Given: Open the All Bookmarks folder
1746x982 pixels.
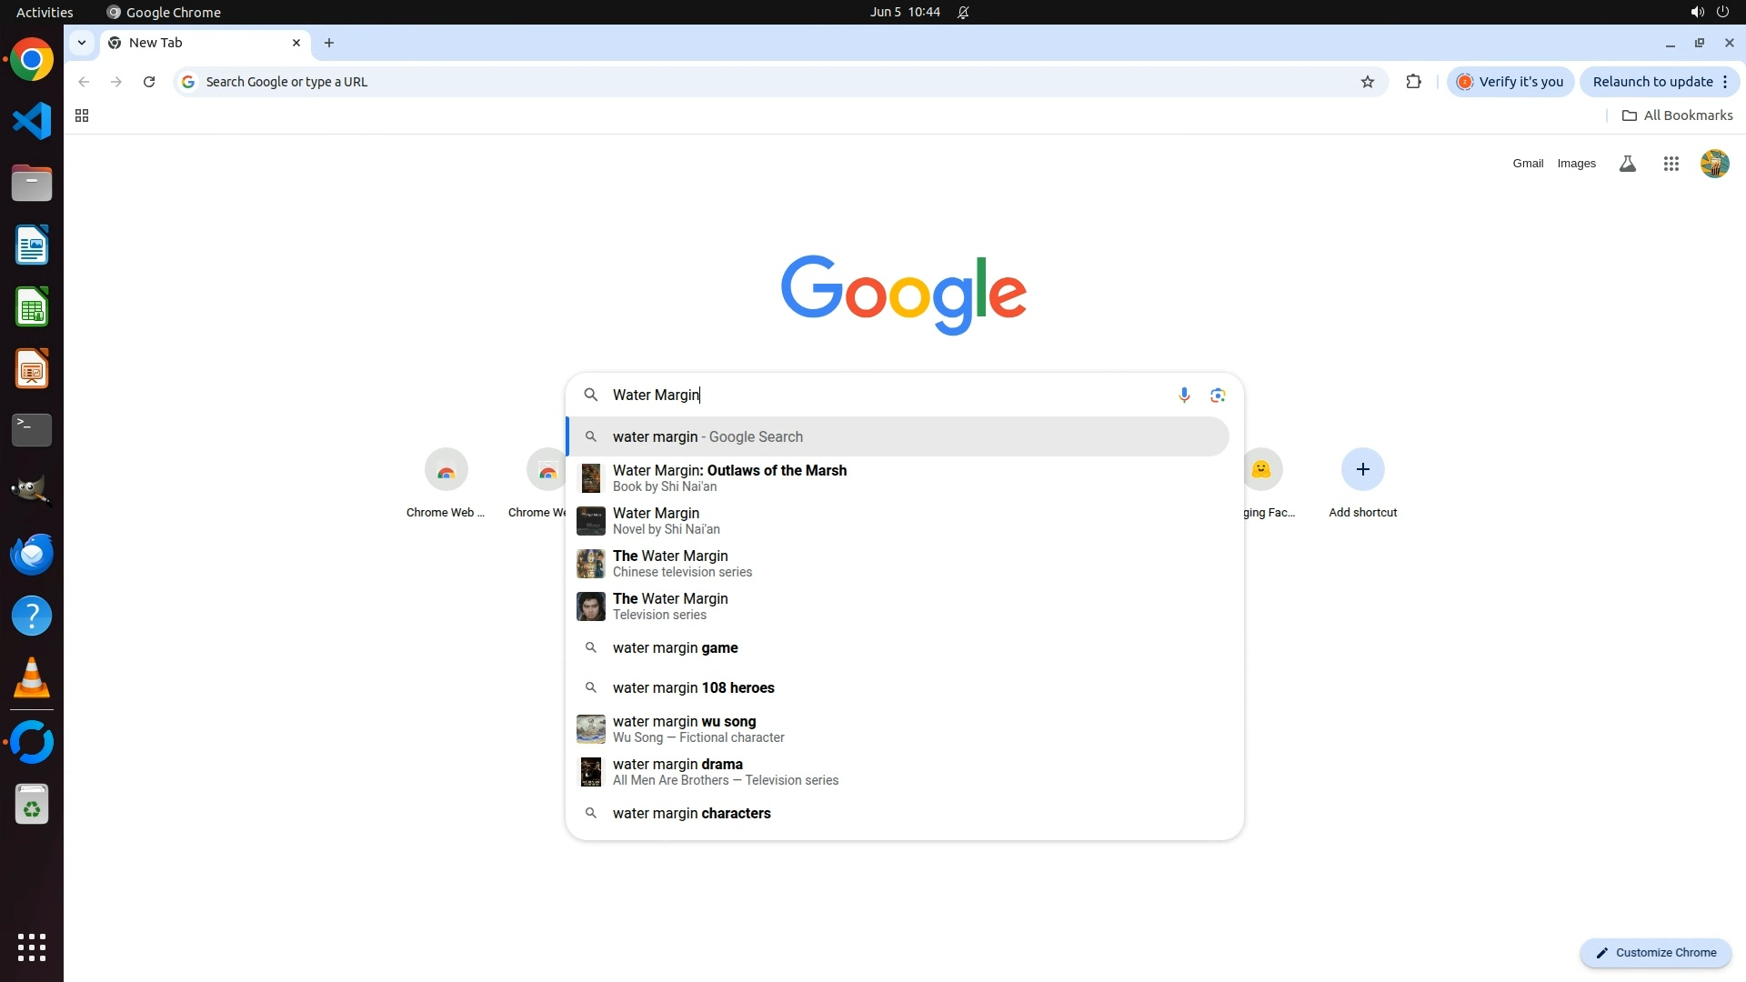Looking at the screenshot, I should click(1677, 115).
